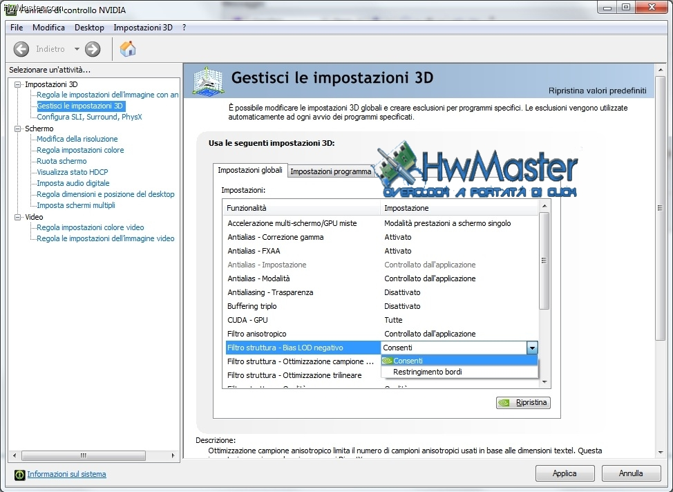This screenshot has width=673, height=492.
Task: Open the Desktop menu
Action: click(89, 28)
